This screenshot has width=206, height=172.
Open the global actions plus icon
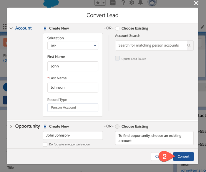113,3
